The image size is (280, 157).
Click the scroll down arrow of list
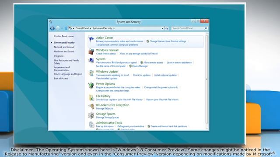207,128
